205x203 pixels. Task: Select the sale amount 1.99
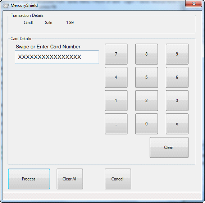[70, 23]
